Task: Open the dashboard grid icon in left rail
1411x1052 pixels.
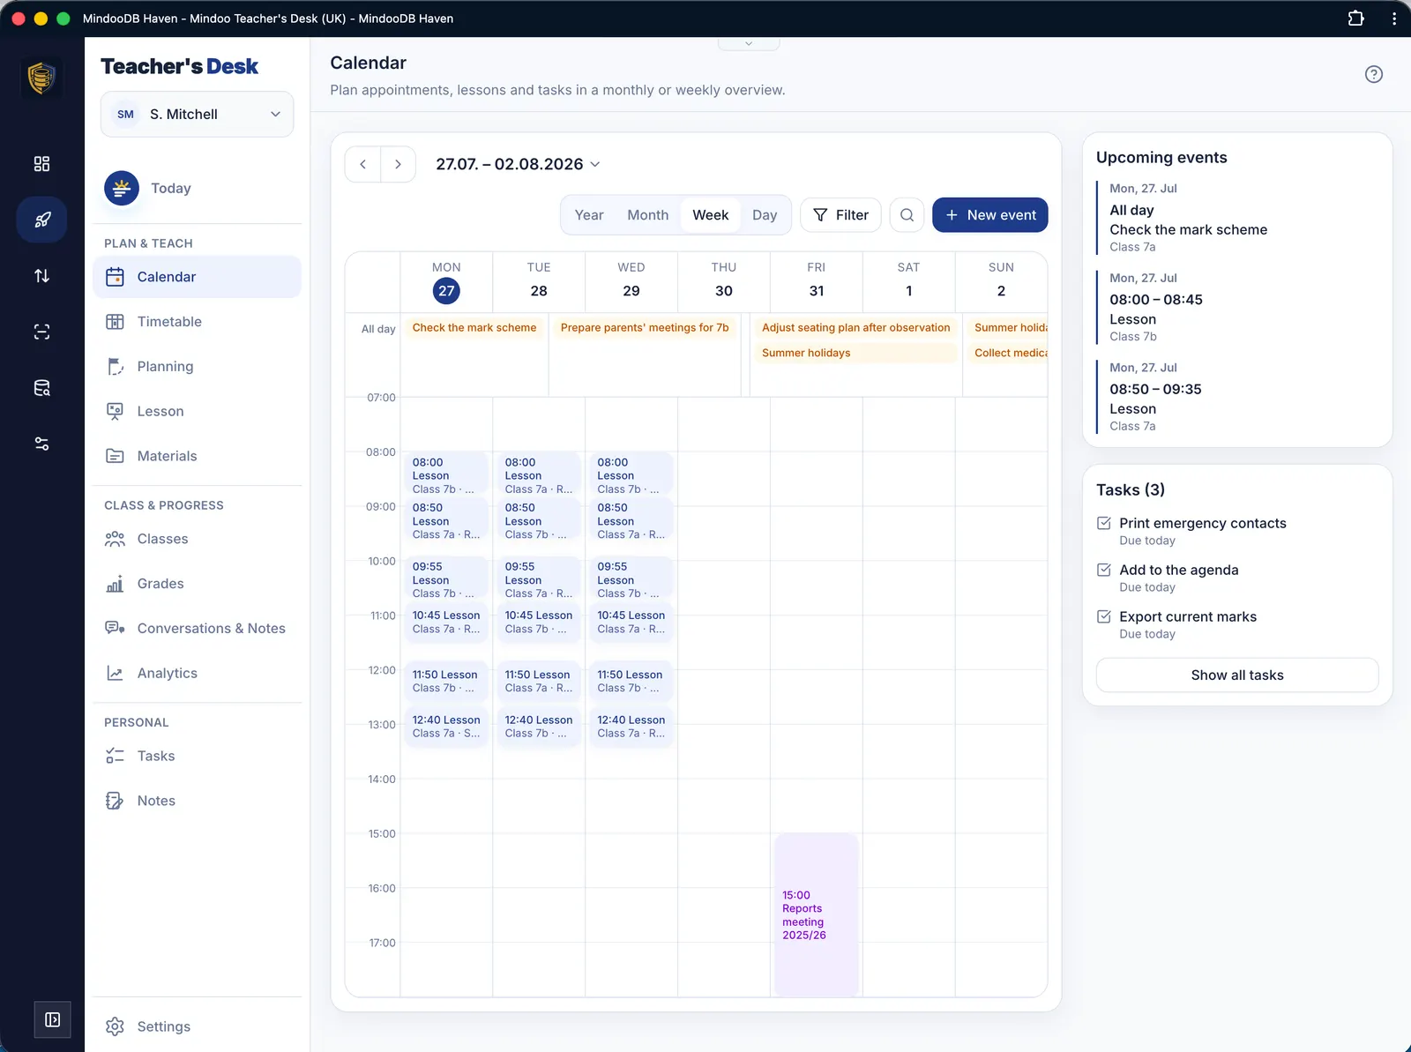Action: coord(41,164)
